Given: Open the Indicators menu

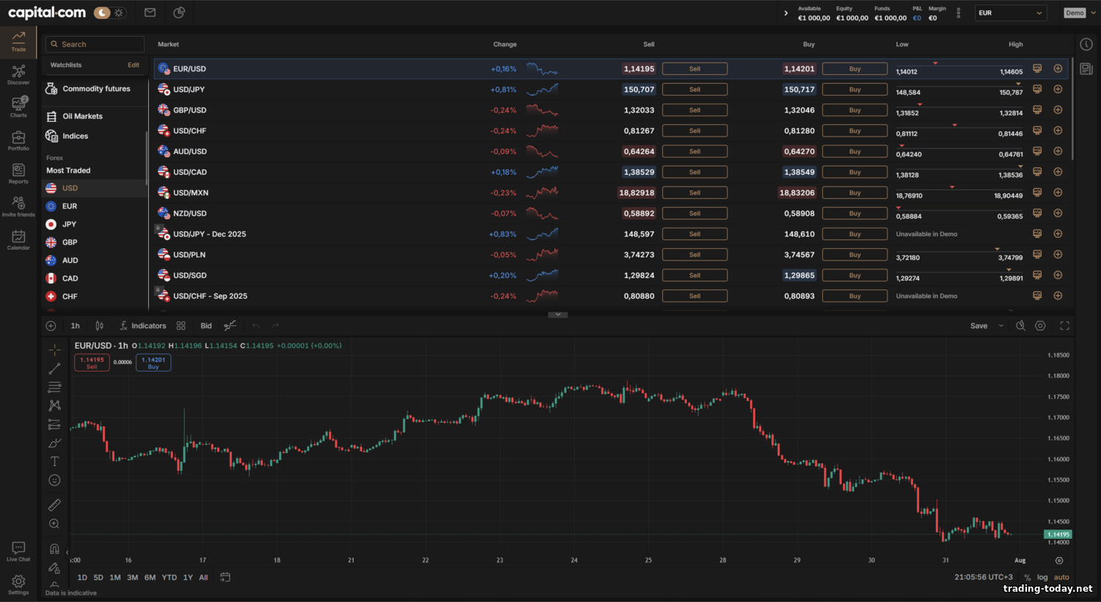Looking at the screenshot, I should click(142, 326).
